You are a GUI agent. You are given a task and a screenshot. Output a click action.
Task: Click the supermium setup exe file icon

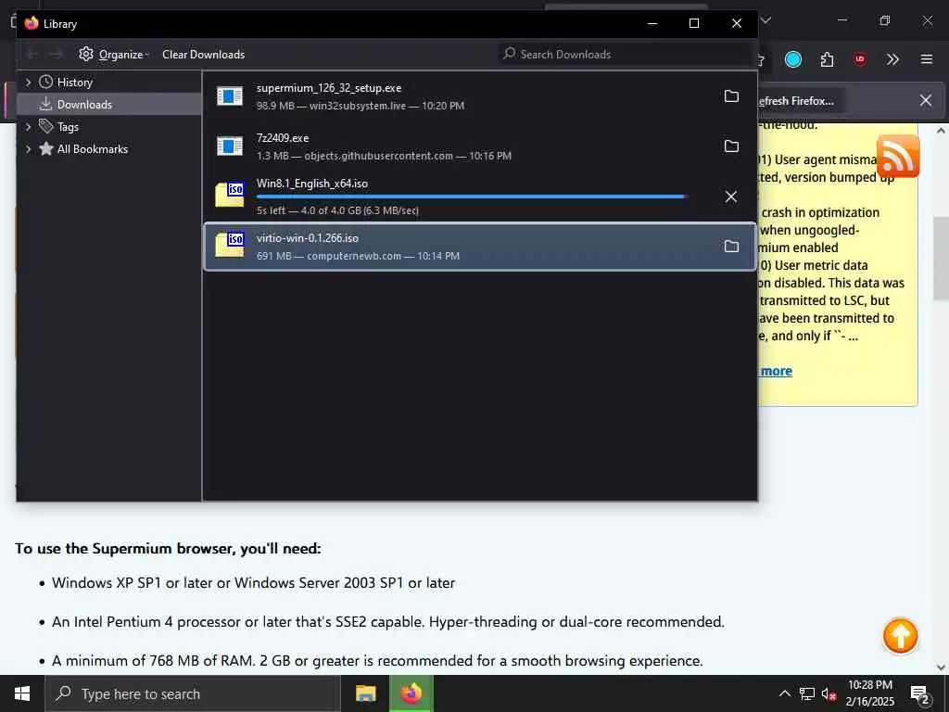[x=230, y=95]
